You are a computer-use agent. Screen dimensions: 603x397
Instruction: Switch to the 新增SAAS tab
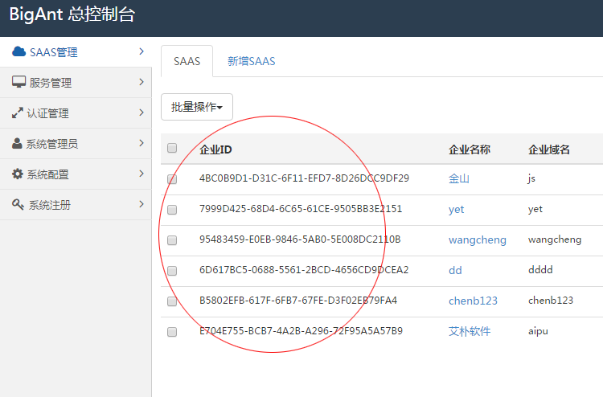click(x=251, y=61)
